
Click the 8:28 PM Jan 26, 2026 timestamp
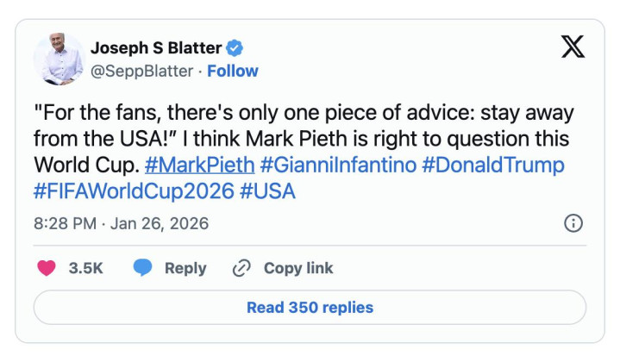(x=121, y=223)
